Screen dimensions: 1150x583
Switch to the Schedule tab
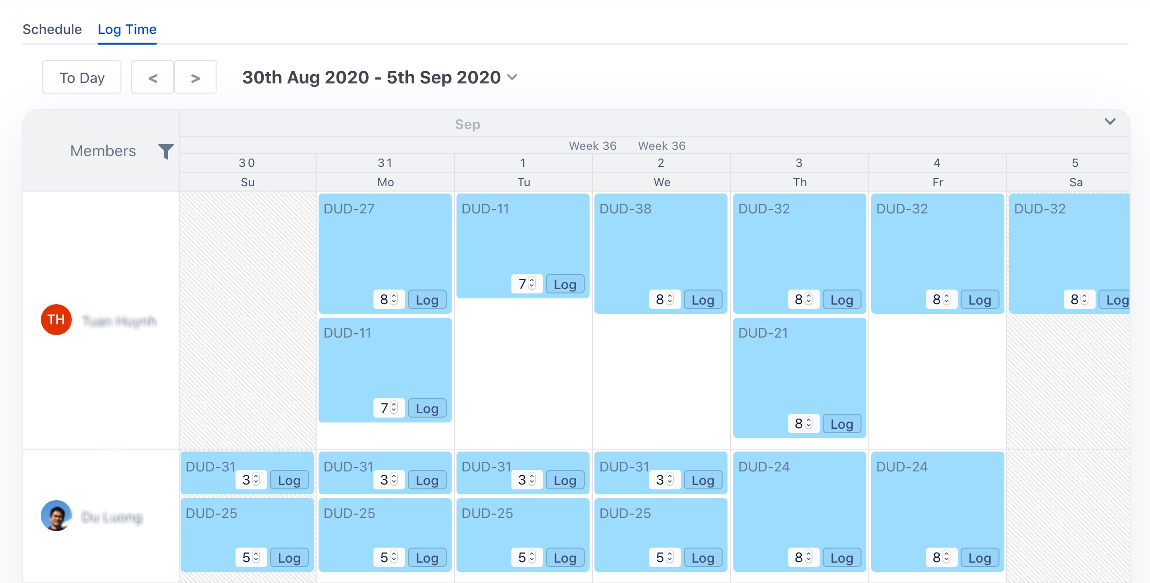click(x=52, y=30)
